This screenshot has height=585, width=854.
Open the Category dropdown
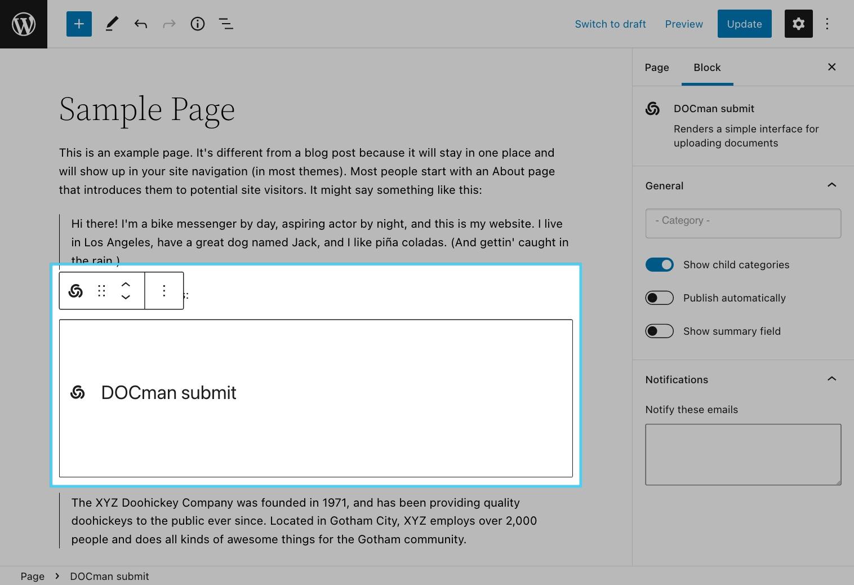[x=742, y=223]
